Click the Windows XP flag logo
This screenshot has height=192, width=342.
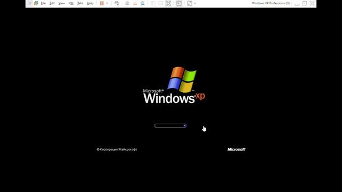(182, 79)
